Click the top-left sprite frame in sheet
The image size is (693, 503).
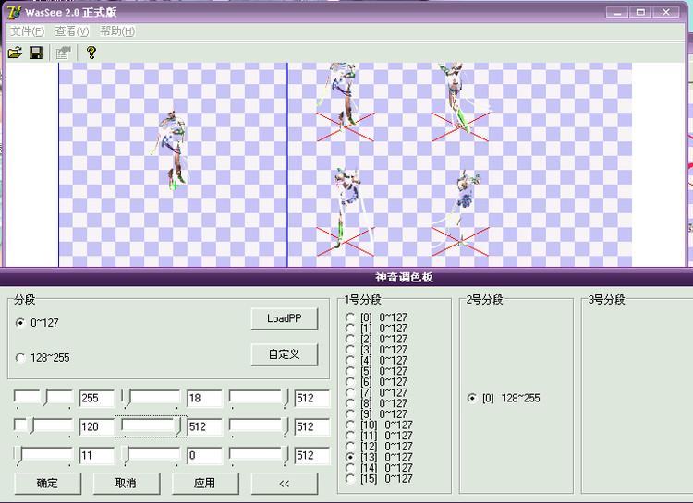(x=346, y=102)
